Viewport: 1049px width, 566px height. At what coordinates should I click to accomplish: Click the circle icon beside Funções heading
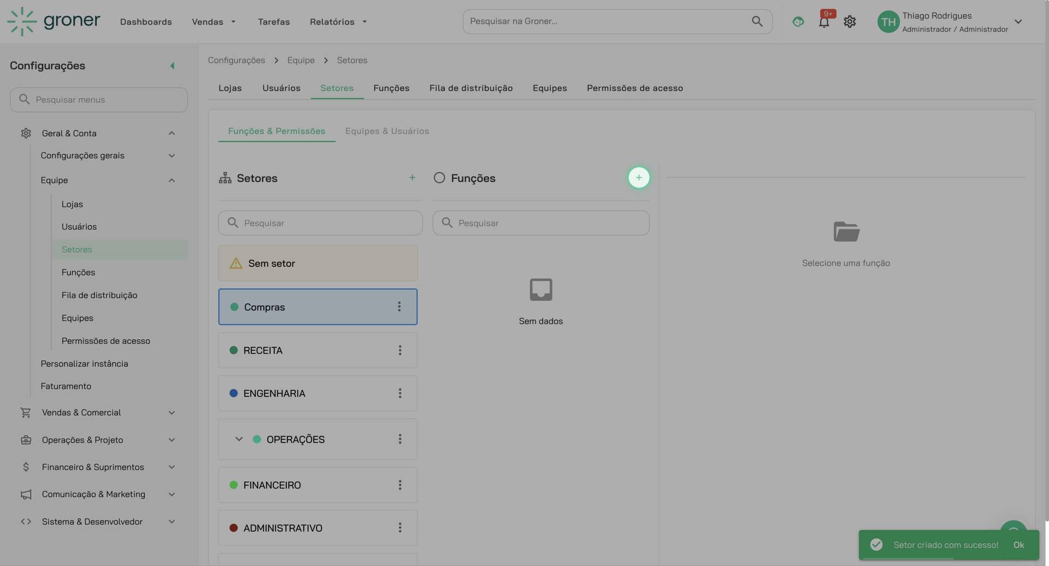(439, 177)
